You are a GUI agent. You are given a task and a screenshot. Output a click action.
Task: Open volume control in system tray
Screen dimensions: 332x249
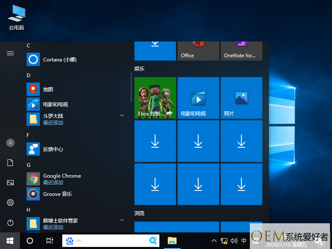(234, 240)
